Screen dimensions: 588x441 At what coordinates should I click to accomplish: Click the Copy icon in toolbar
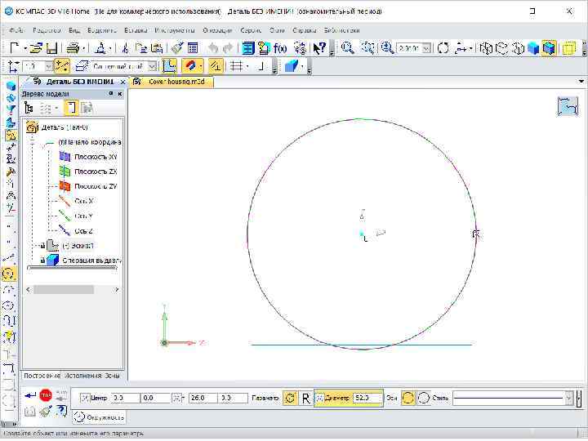point(141,48)
